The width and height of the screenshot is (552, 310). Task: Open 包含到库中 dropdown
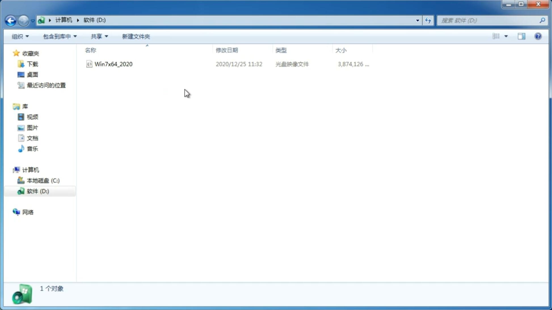point(59,36)
